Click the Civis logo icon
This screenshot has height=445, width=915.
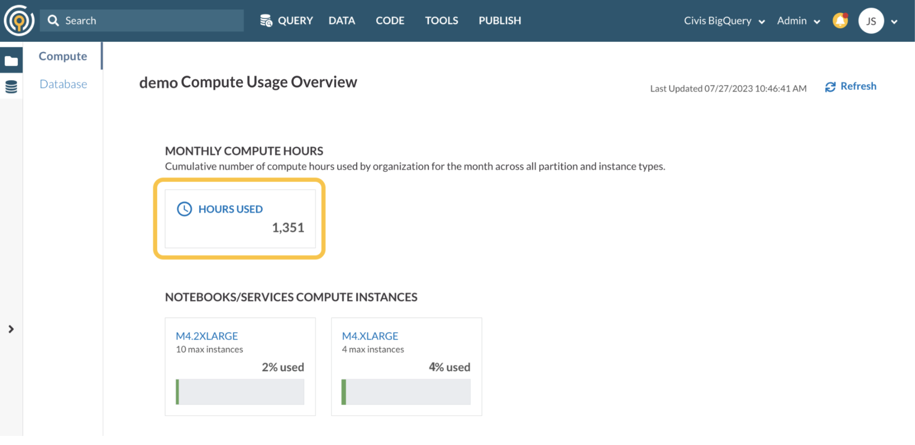pyautogui.click(x=19, y=20)
